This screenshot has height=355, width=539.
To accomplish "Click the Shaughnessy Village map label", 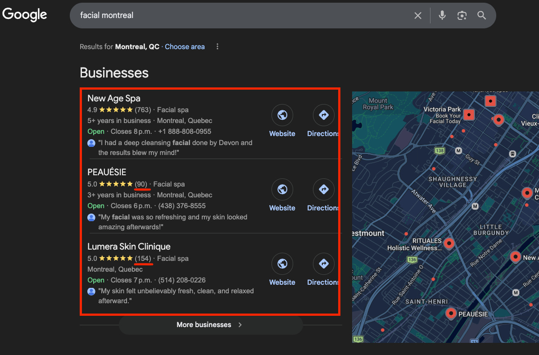I will [453, 182].
